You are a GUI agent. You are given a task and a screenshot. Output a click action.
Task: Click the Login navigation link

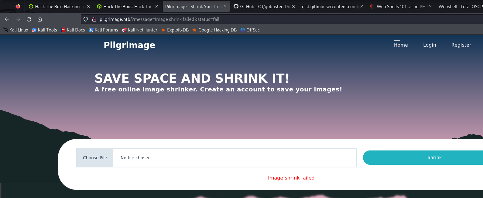tap(430, 45)
